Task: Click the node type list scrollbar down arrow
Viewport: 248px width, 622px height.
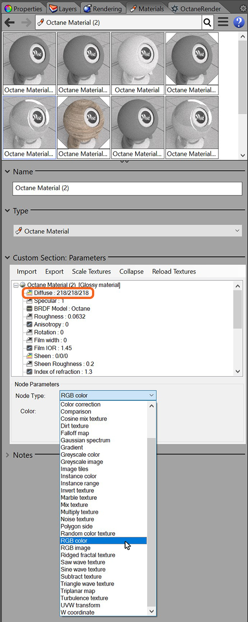Action: click(152, 612)
